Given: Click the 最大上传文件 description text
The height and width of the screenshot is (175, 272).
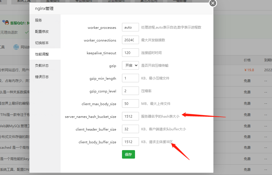Looking at the screenshot, I should coord(160,103).
